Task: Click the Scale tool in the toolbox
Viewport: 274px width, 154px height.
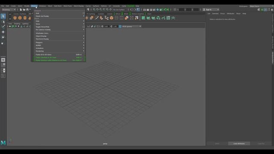Action: [x=3, y=43]
